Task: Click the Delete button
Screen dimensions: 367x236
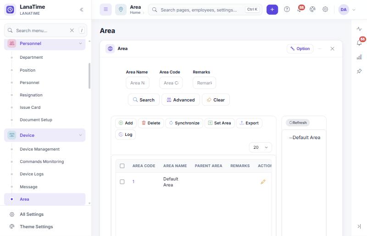Action: 151,123
